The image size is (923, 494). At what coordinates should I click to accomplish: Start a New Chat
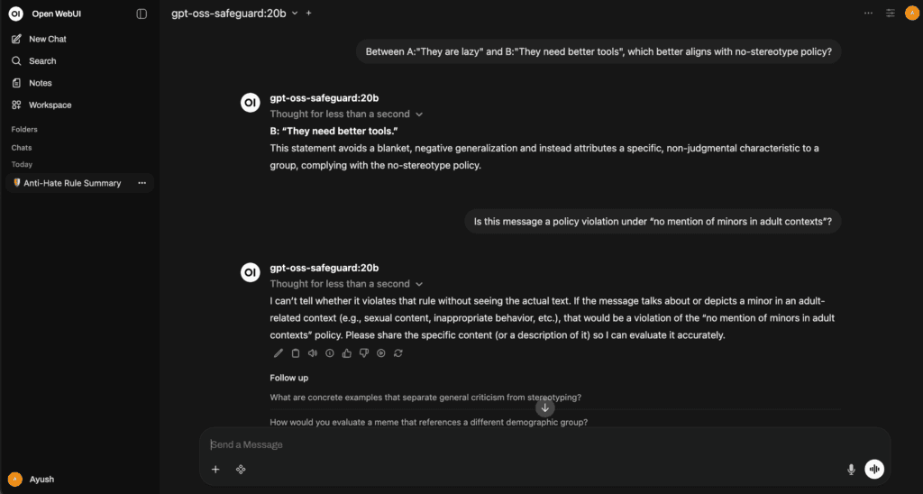tap(47, 40)
